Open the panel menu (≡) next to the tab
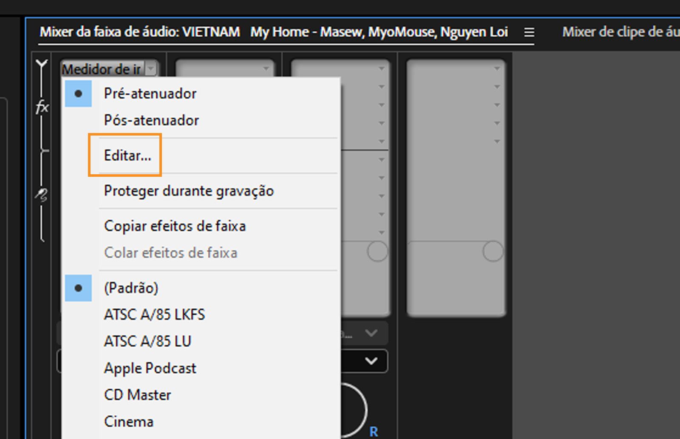The image size is (680, 439). click(x=528, y=32)
